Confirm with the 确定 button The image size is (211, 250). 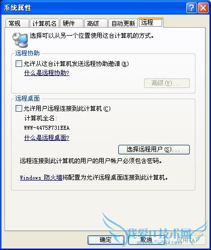(x=106, y=240)
